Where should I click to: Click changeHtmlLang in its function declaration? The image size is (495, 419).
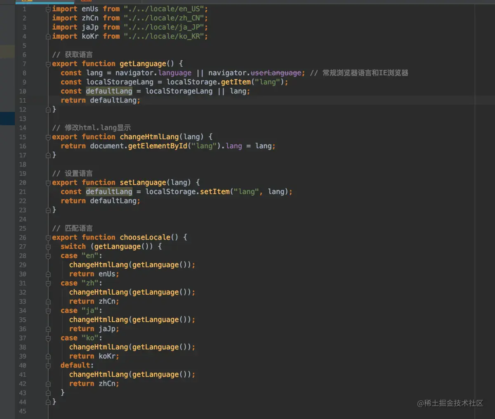[149, 137]
